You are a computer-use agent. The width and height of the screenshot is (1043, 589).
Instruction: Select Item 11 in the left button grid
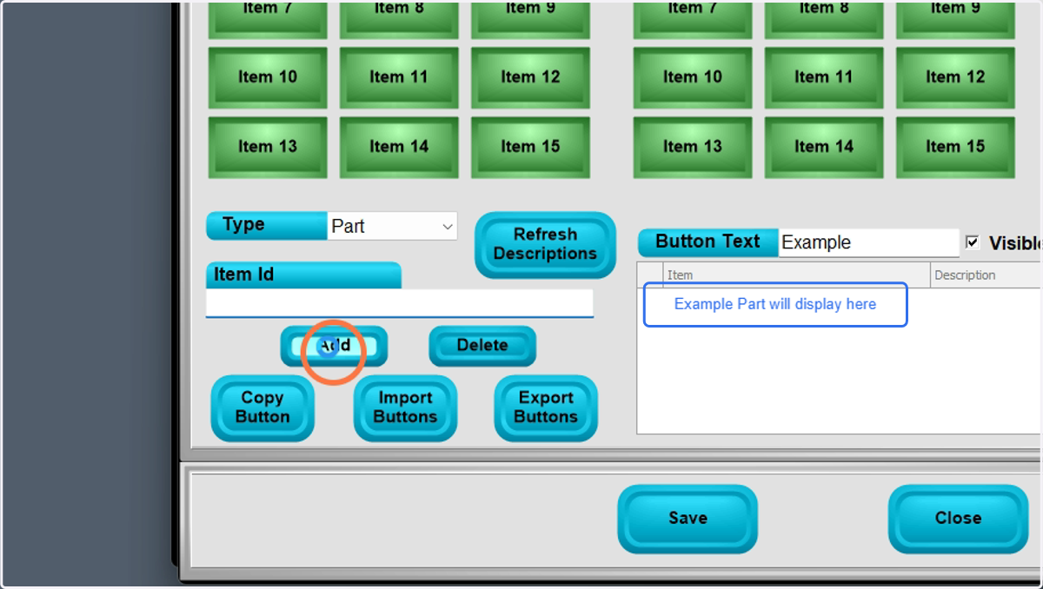point(399,77)
